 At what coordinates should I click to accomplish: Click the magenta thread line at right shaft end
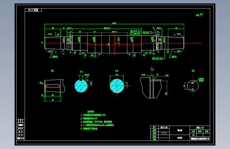pos(176,38)
